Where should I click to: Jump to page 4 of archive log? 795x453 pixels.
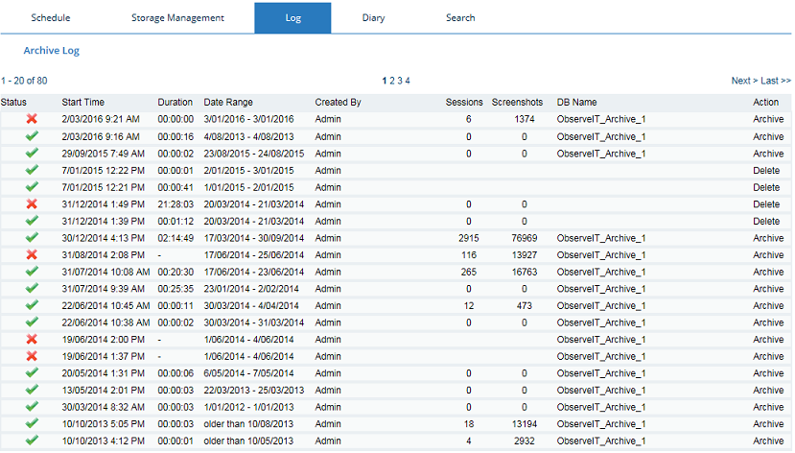(408, 82)
